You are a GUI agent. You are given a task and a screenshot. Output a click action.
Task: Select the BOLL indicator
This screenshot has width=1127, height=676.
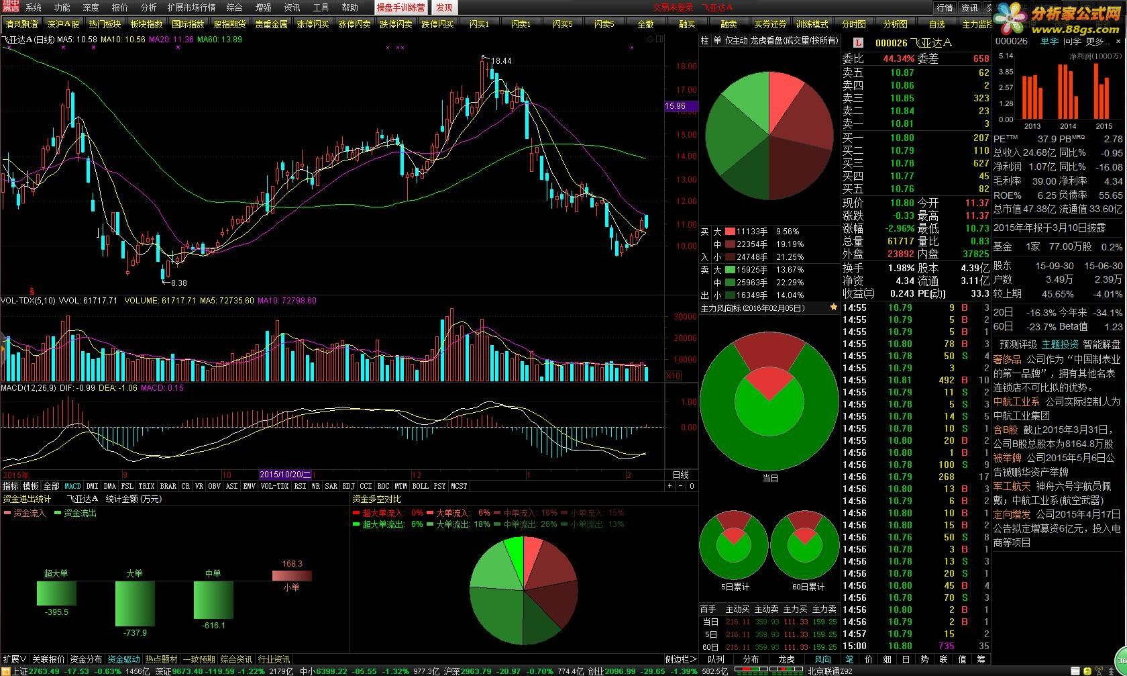click(420, 486)
